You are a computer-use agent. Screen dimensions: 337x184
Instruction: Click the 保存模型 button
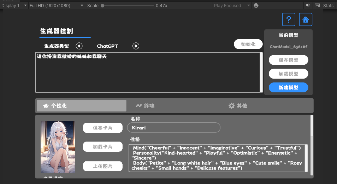tap(288, 60)
